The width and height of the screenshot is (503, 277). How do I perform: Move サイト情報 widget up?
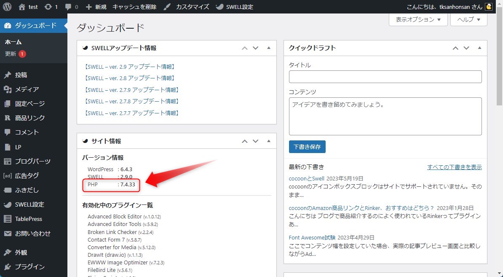[245, 141]
